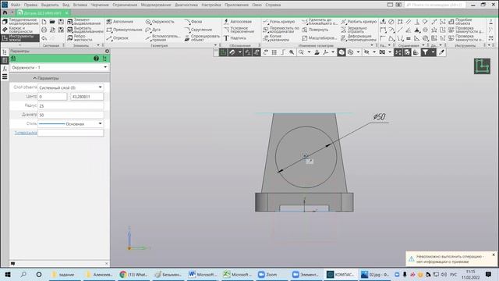Image resolution: width=499 pixels, height=281 pixels.
Task: Click the save diskette icon
Action: [x=61, y=21]
